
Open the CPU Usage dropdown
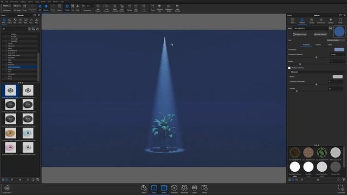pyautogui.click(x=17, y=6)
